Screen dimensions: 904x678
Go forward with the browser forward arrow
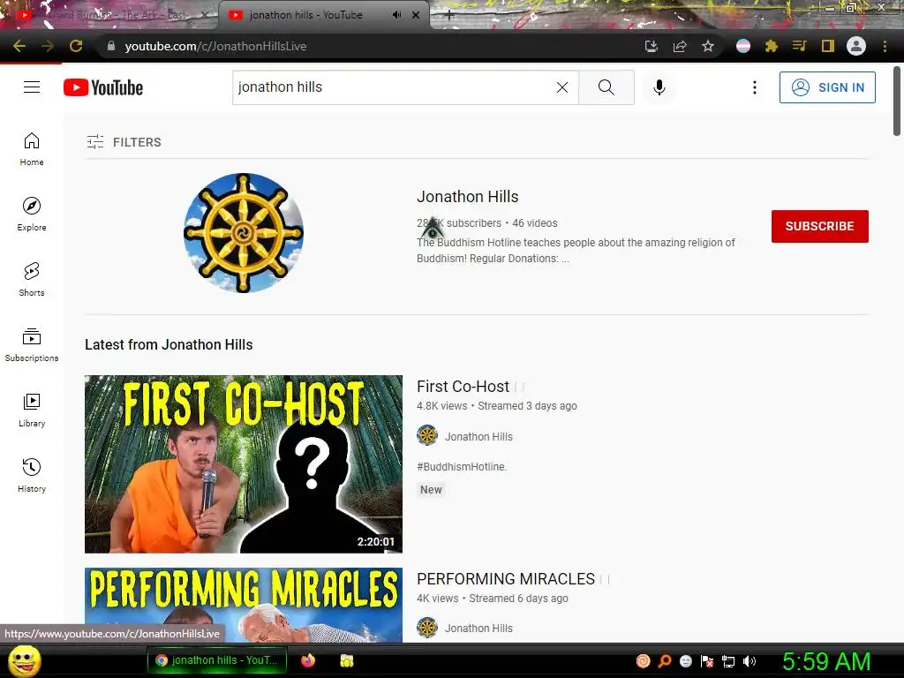coord(48,46)
